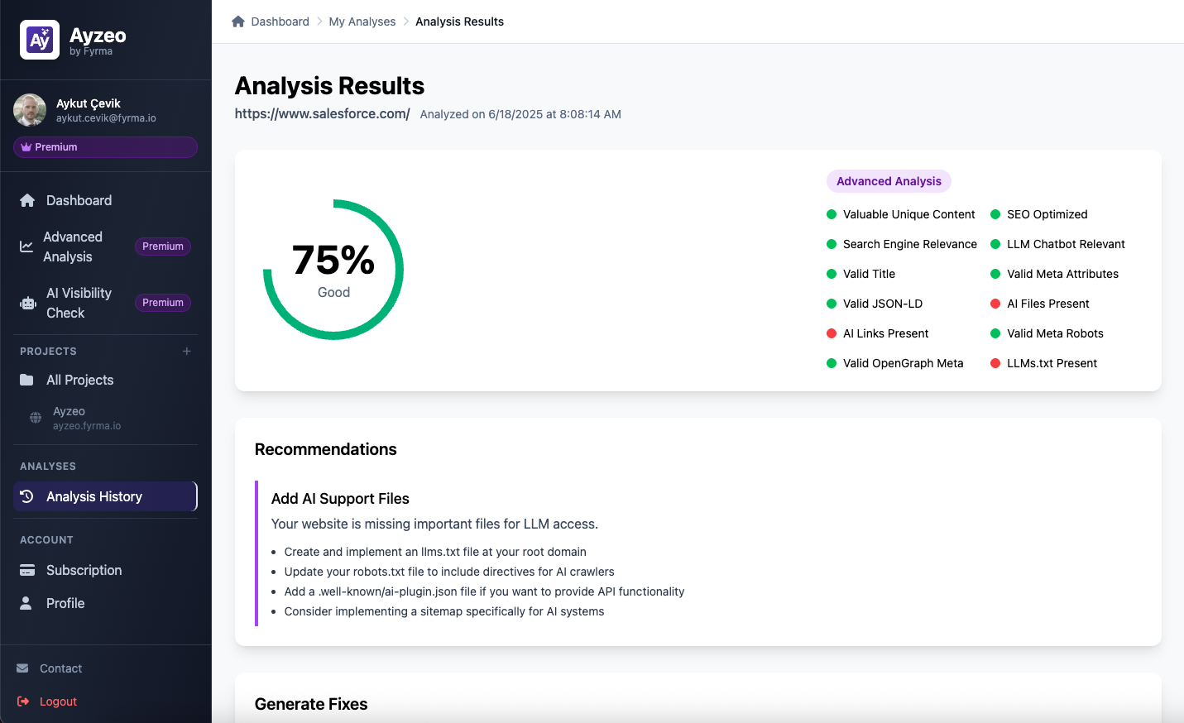Image resolution: width=1184 pixels, height=723 pixels.
Task: Click the Advanced Analysis chart icon
Action: point(26,247)
